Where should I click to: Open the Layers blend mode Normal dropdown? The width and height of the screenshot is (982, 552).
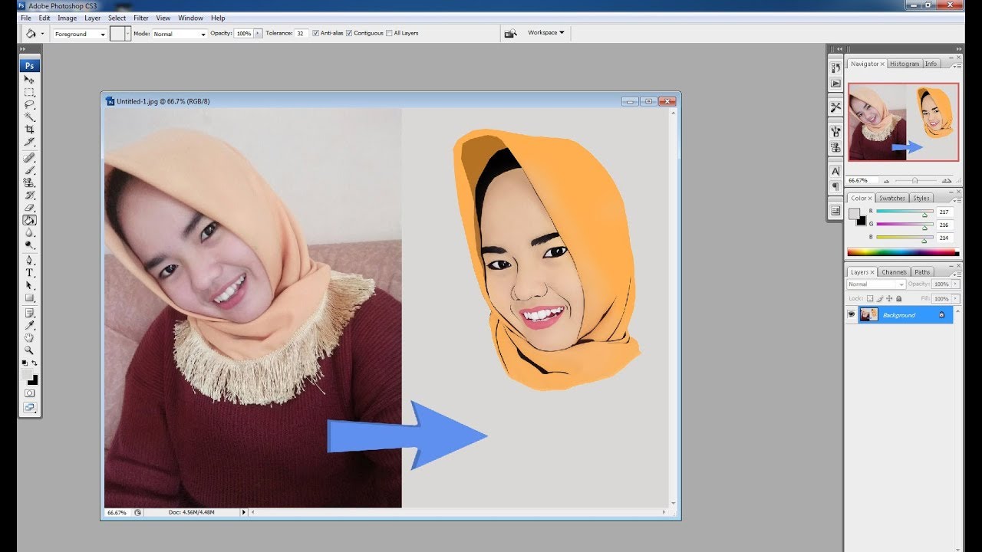(x=876, y=284)
